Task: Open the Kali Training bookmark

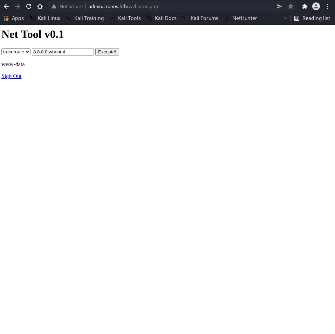Action: [85, 18]
